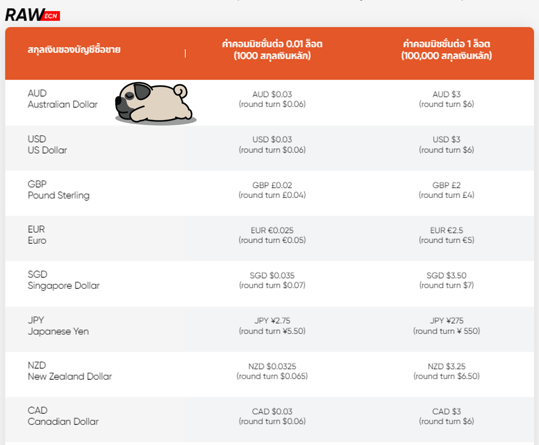Image resolution: width=539 pixels, height=445 pixels.
Task: Click the red ECN badge
Action: pyautogui.click(x=52, y=16)
